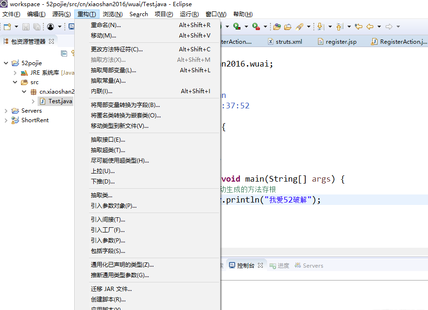Open the Run button dropdown arrow
The height and width of the screenshot is (310, 428).
tap(246, 27)
